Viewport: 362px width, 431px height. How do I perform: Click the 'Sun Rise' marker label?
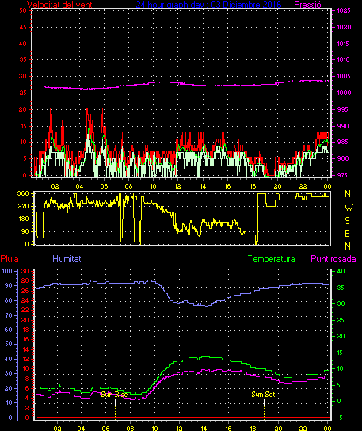114,395
